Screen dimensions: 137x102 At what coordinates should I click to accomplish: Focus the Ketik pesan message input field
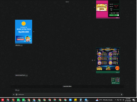[x=68, y=95]
